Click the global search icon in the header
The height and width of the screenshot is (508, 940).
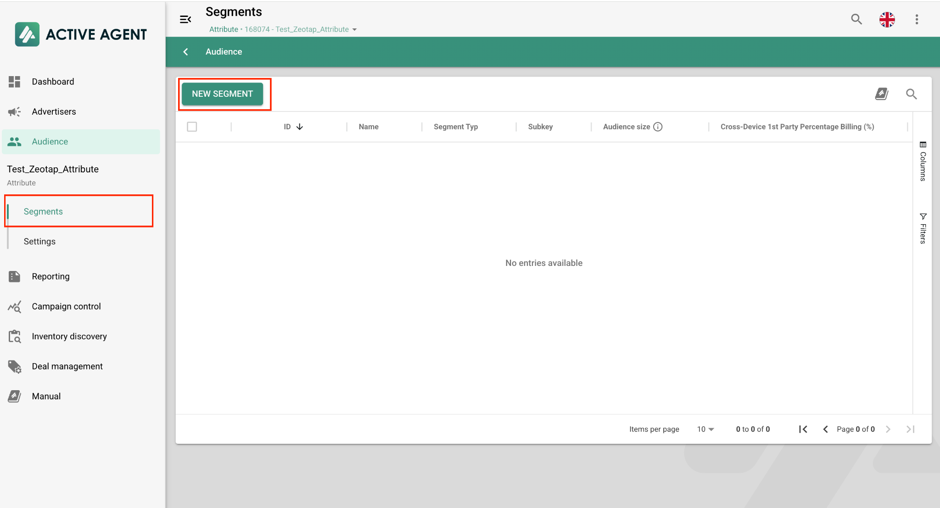click(856, 19)
